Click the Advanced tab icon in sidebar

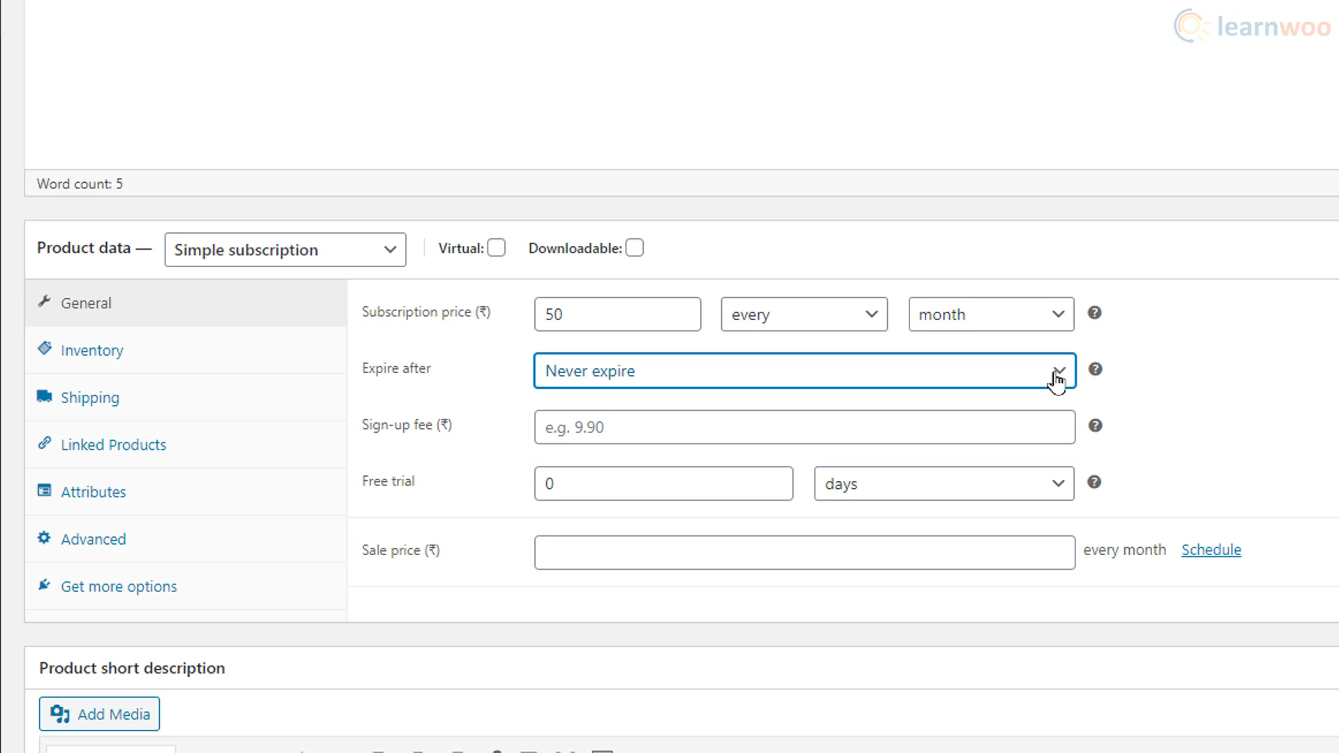coord(43,538)
